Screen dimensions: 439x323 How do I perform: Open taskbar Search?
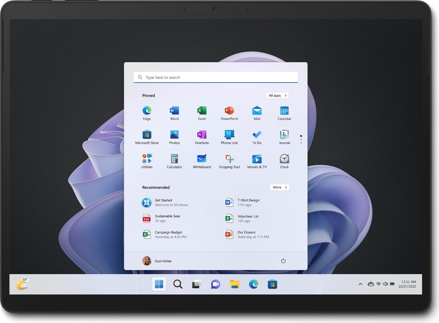(178, 284)
